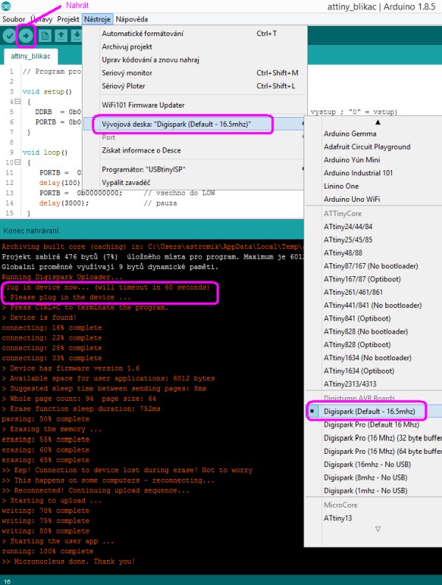Click 'Device is found!' console line

click(39, 318)
